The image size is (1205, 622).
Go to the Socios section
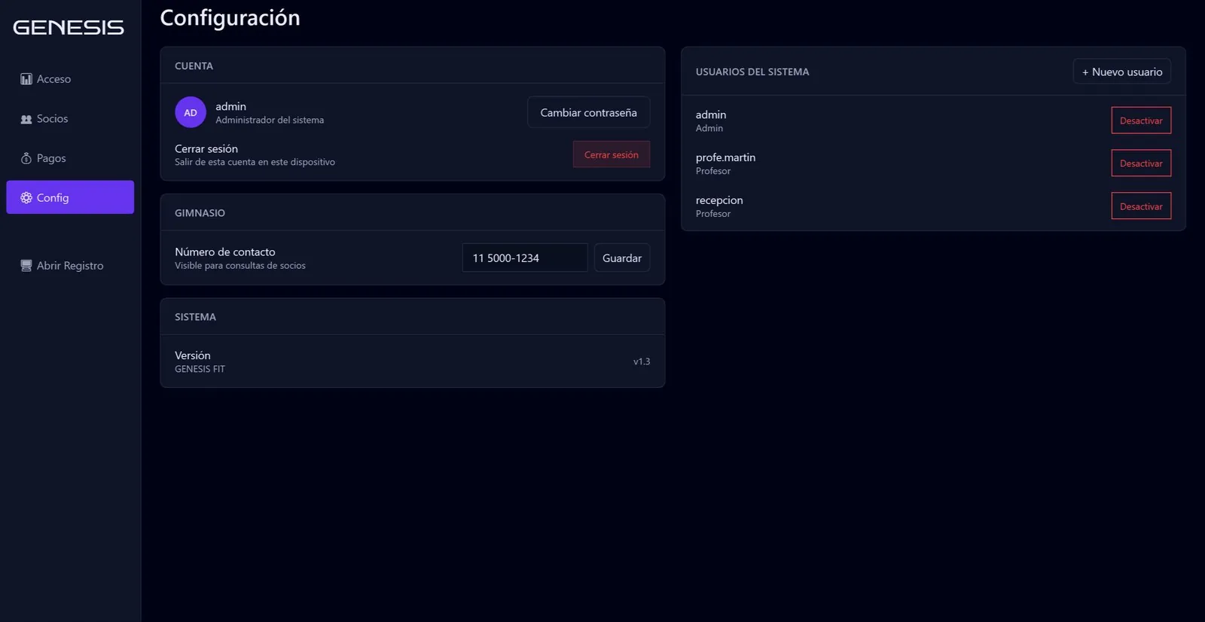[70, 119]
